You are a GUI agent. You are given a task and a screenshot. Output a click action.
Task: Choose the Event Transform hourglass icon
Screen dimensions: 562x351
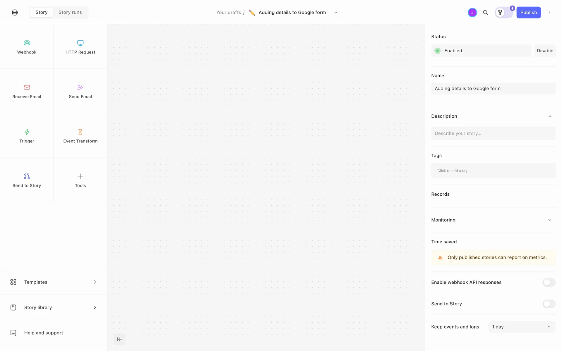click(x=80, y=132)
